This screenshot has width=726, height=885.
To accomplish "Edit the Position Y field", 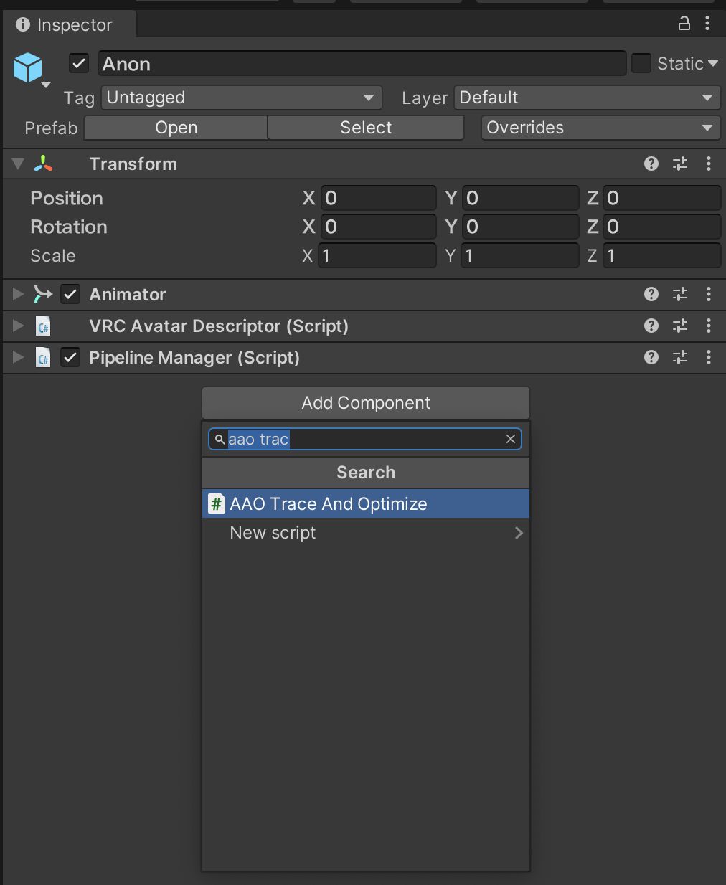I will click(x=520, y=198).
